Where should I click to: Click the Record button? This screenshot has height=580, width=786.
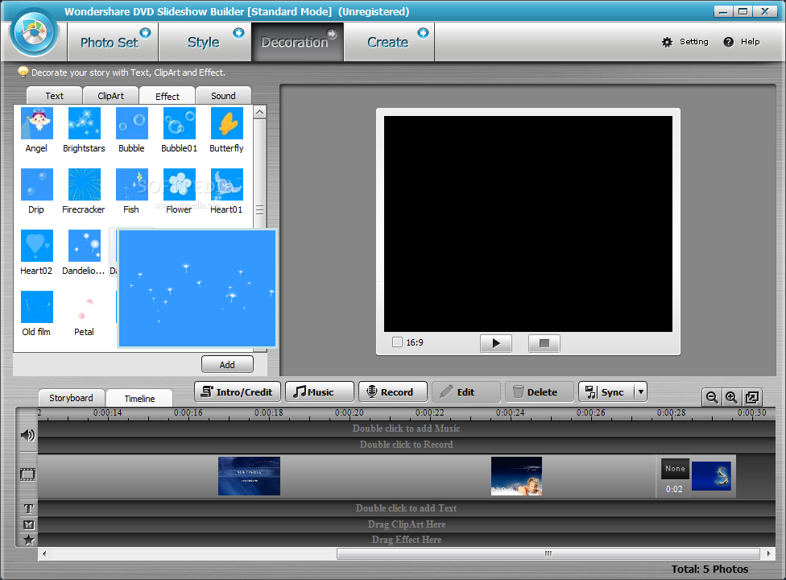coord(392,392)
